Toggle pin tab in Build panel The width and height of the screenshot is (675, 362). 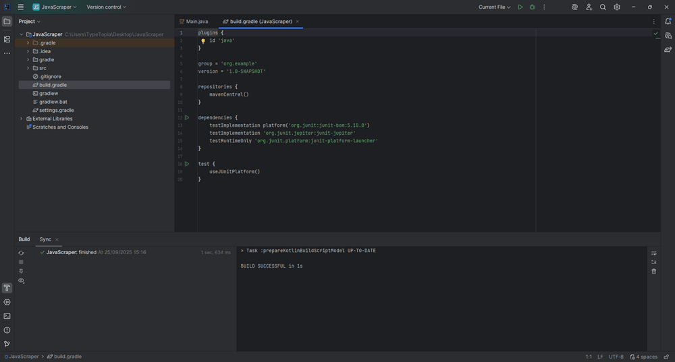(21, 271)
